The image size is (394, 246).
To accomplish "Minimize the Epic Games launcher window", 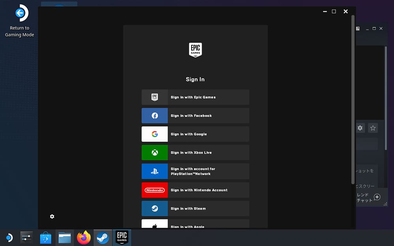I will 325,11.
